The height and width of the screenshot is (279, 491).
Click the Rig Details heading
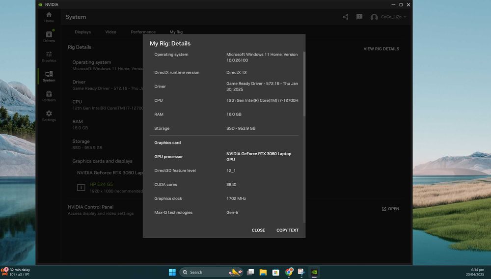(80, 47)
